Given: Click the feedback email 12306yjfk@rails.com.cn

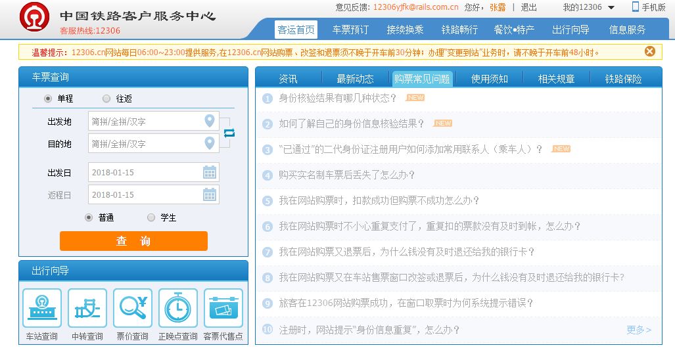Looking at the screenshot, I should point(416,7).
